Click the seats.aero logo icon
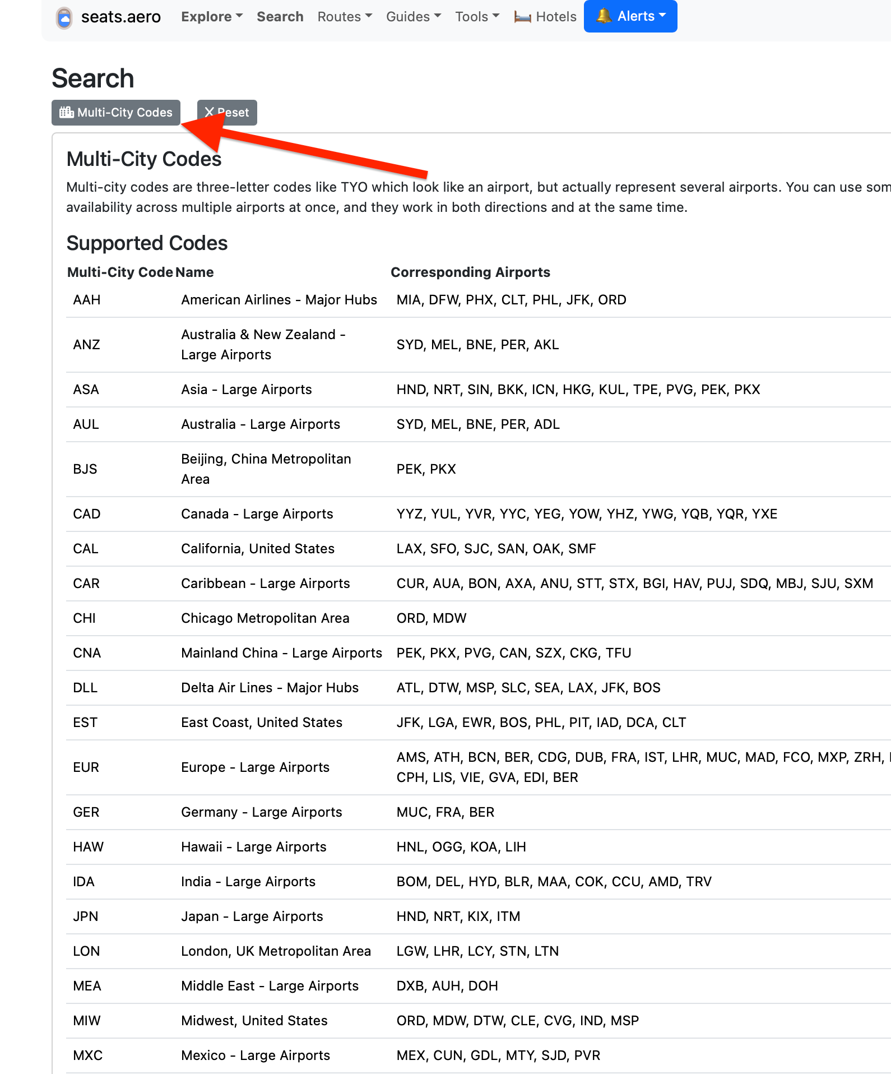This screenshot has height=1074, width=891. tap(64, 17)
